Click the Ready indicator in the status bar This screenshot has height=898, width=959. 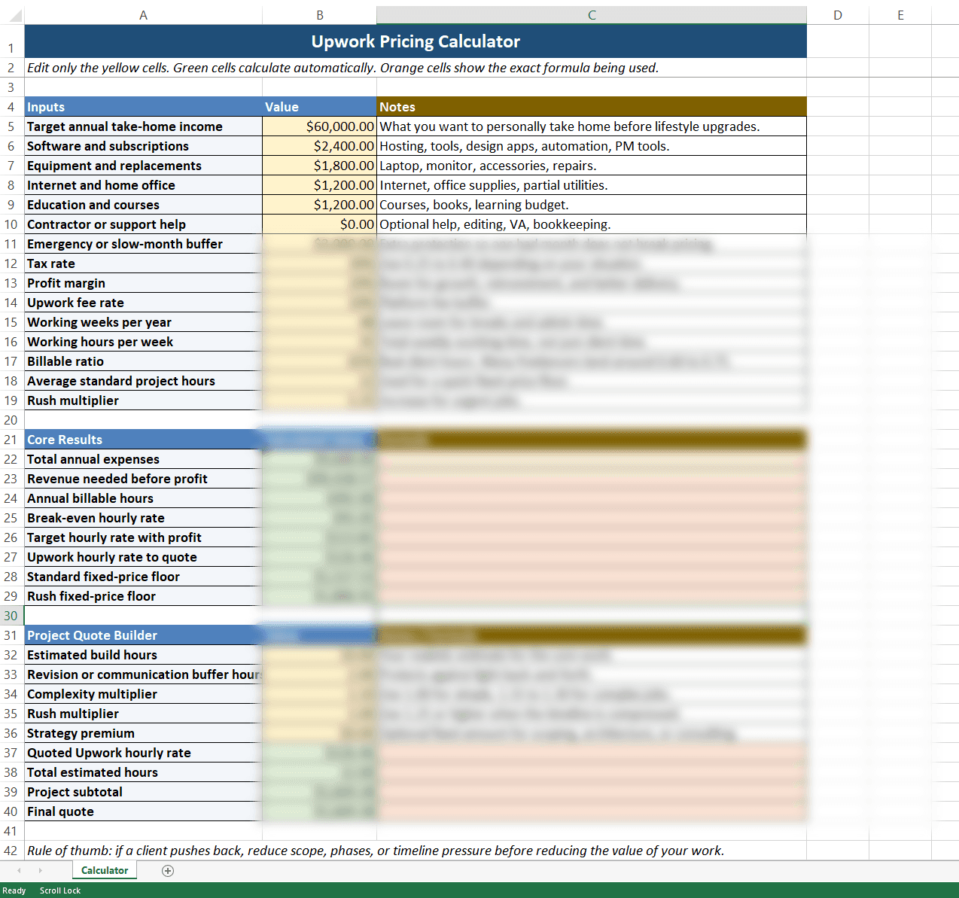14,890
